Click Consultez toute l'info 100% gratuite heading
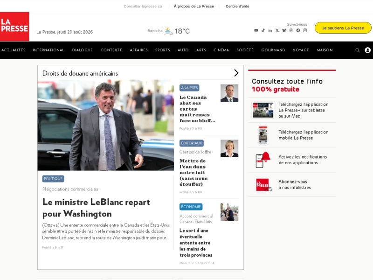 tap(287, 85)
